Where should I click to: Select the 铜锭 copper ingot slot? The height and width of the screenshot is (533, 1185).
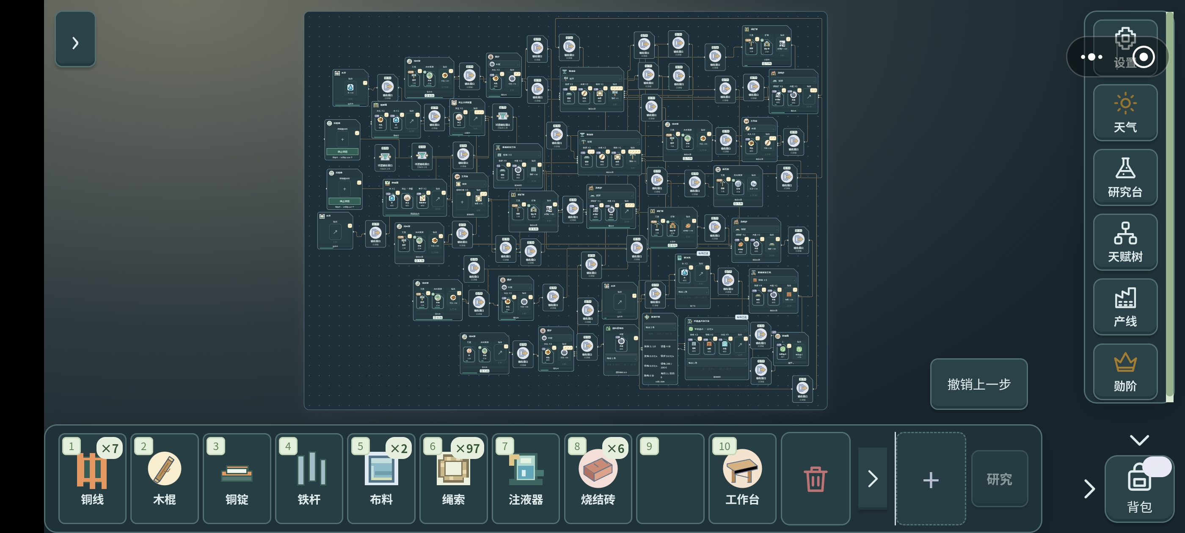point(237,478)
